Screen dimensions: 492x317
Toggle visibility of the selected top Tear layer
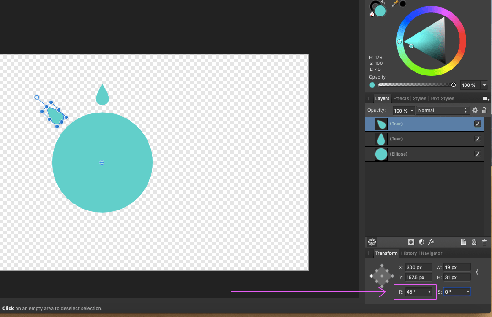point(477,124)
